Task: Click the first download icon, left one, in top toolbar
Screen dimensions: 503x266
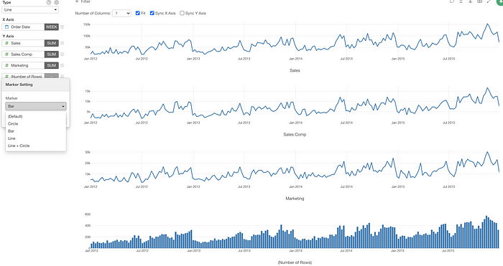Action: 461,1
